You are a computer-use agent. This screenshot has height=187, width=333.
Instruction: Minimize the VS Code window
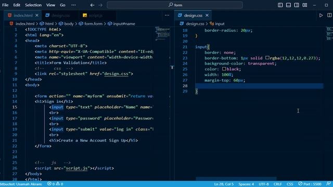click(x=314, y=5)
